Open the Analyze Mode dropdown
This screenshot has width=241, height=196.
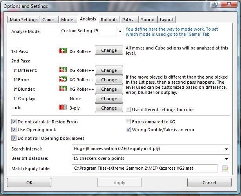(x=120, y=31)
